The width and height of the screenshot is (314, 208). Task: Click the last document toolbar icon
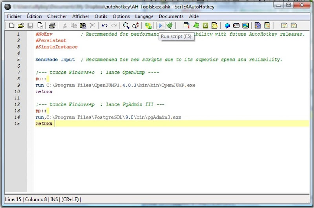click(294, 26)
